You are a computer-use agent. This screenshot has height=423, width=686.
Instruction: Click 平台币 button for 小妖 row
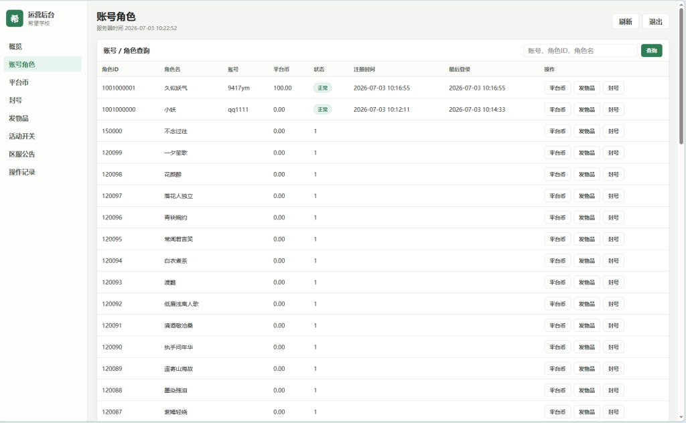[x=557, y=109]
